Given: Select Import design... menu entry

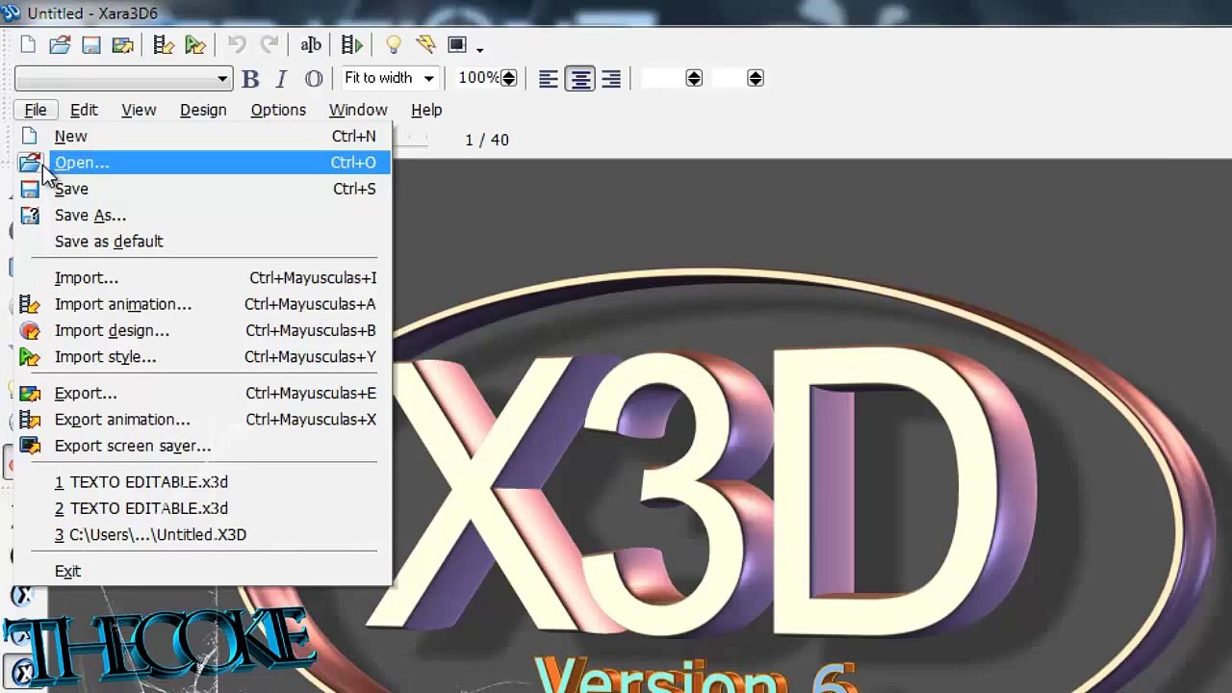Looking at the screenshot, I should pos(202,330).
